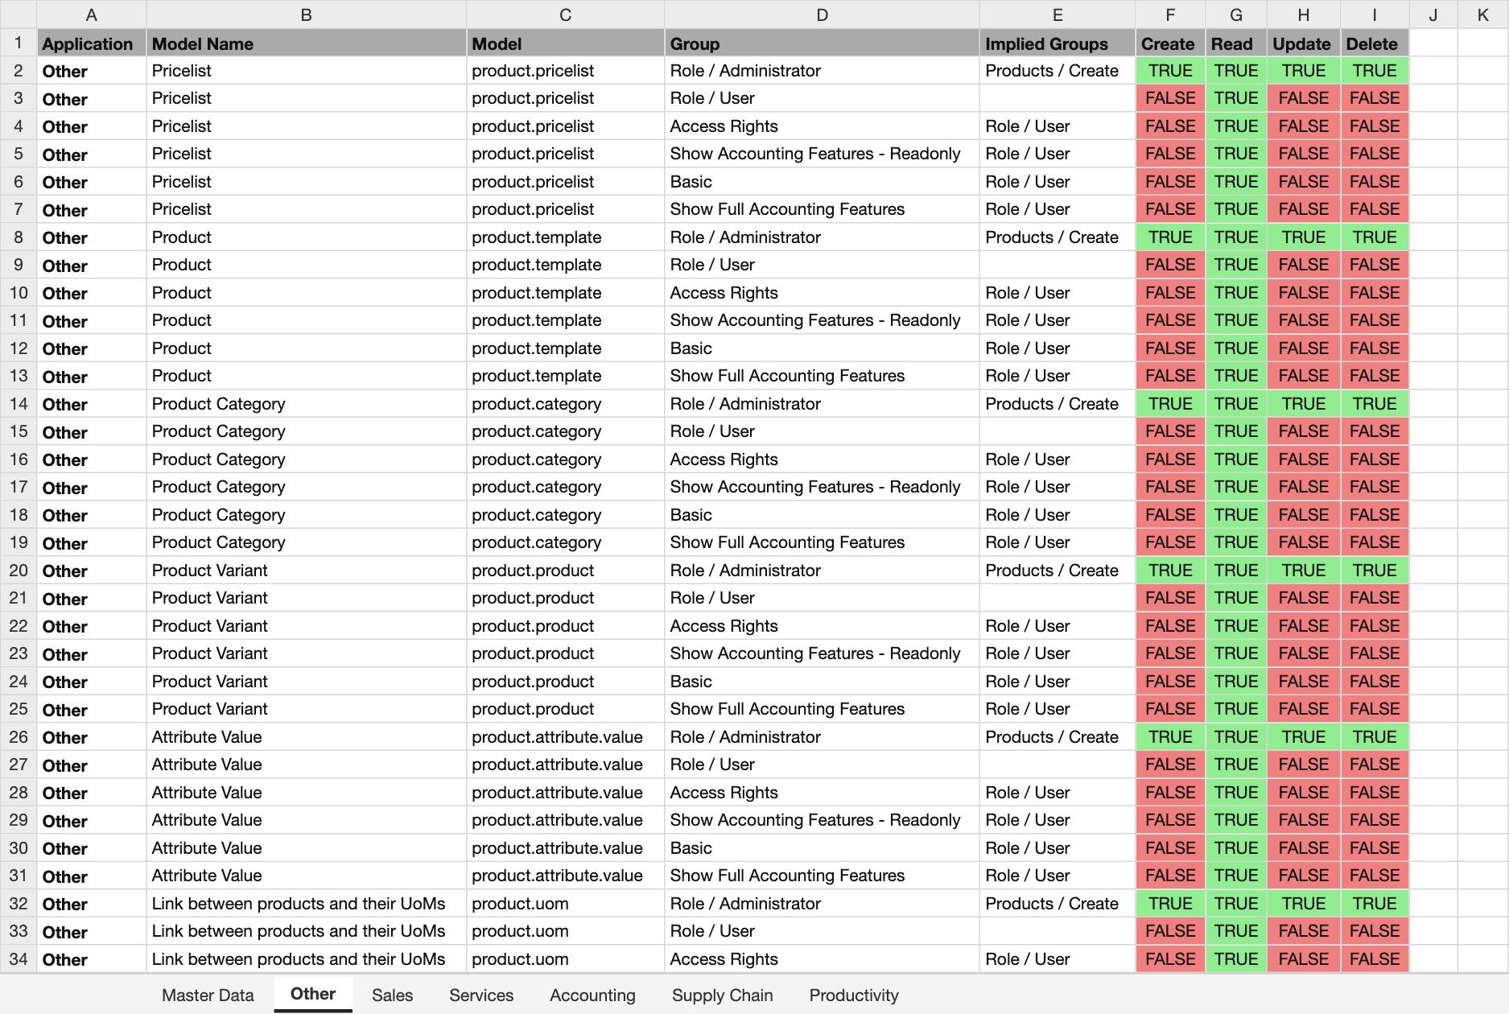
Task: Click Show Accounting Features - Readonly in row 5
Action: point(822,154)
